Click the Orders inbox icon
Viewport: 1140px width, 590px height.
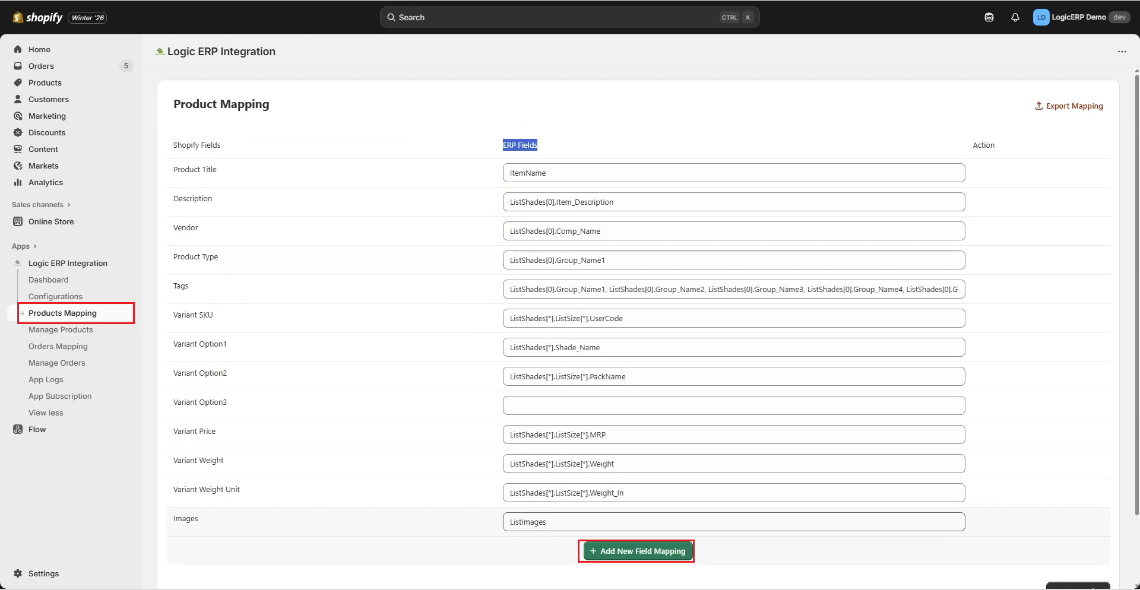coord(18,66)
